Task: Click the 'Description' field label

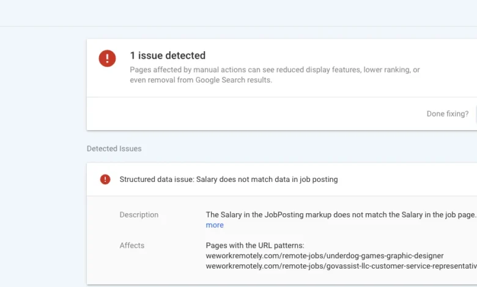Action: (139, 215)
